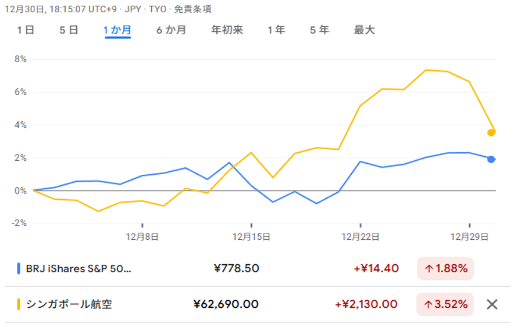521x331 pixels.
Task: Click the ↑1.88% change badge
Action: tap(445, 268)
